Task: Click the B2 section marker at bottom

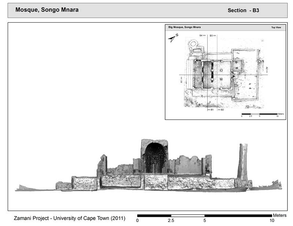Action: pyautogui.click(x=220, y=109)
